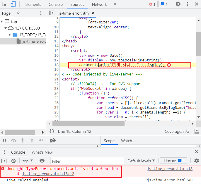Open the top context dropdown in console
Screen dimensions: 201x184
[x=28, y=161]
